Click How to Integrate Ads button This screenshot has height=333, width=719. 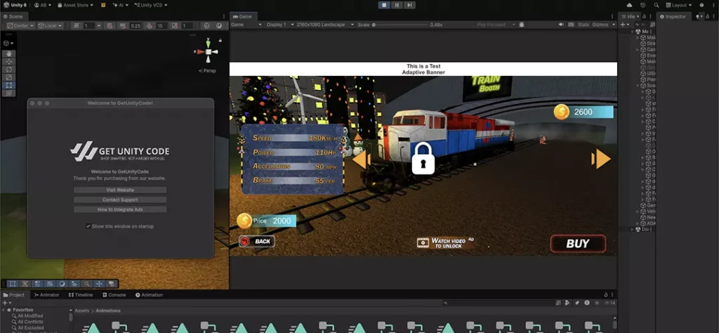pos(120,209)
